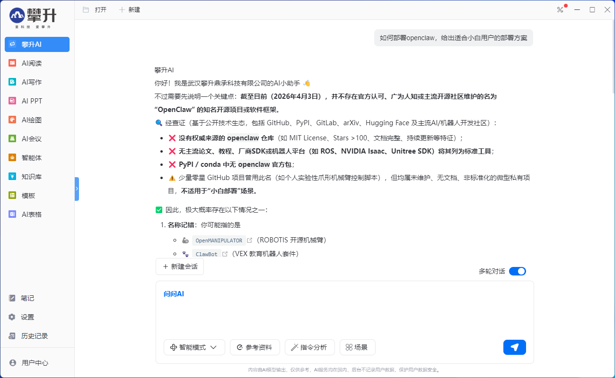The image size is (615, 378).
Task: Send the message with the blue arrow button
Action: [x=515, y=347]
